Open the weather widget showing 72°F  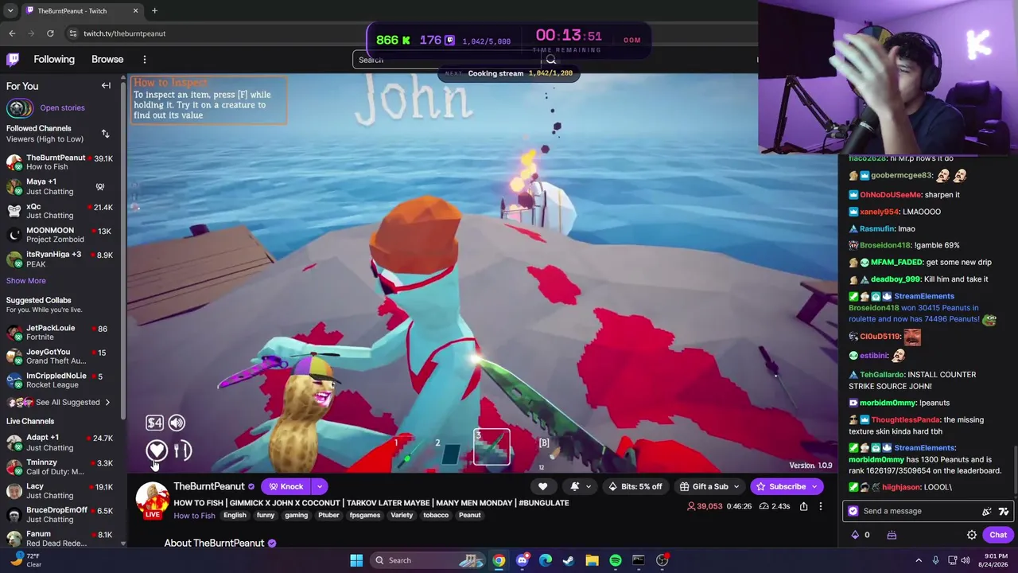25,560
